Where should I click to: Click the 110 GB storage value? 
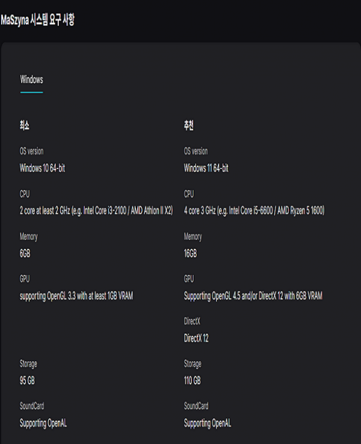[192, 381]
